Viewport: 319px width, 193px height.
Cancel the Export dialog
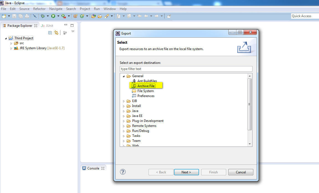click(x=241, y=172)
